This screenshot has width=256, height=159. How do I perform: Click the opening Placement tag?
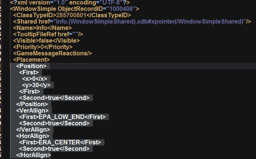pos(31,59)
